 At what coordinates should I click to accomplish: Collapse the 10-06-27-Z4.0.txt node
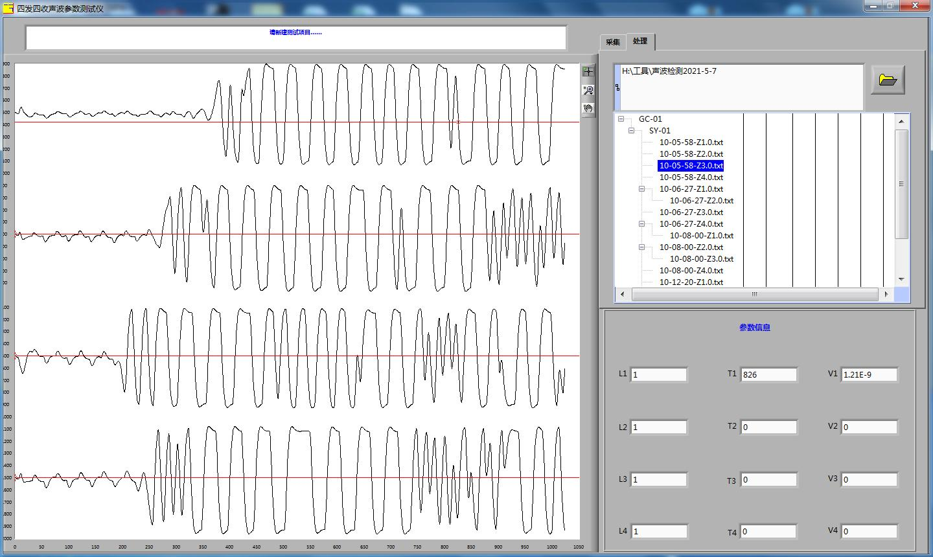click(x=641, y=224)
